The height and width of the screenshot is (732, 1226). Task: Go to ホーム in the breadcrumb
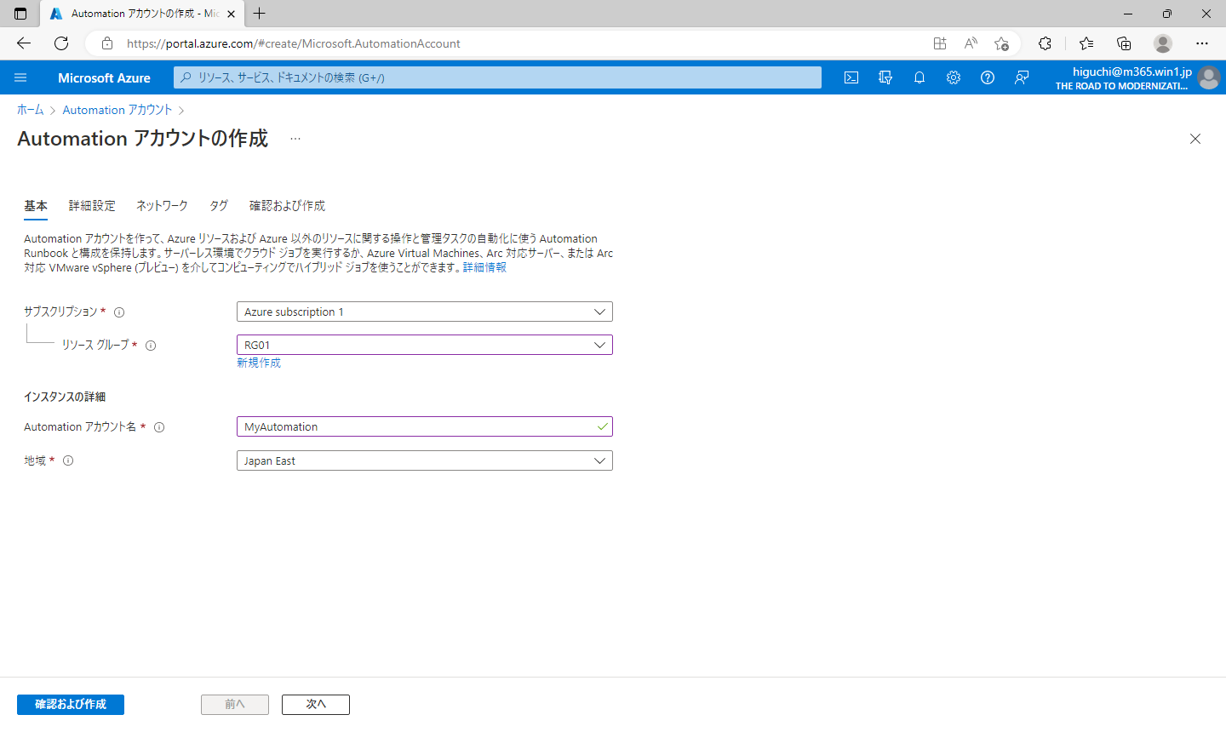[31, 110]
